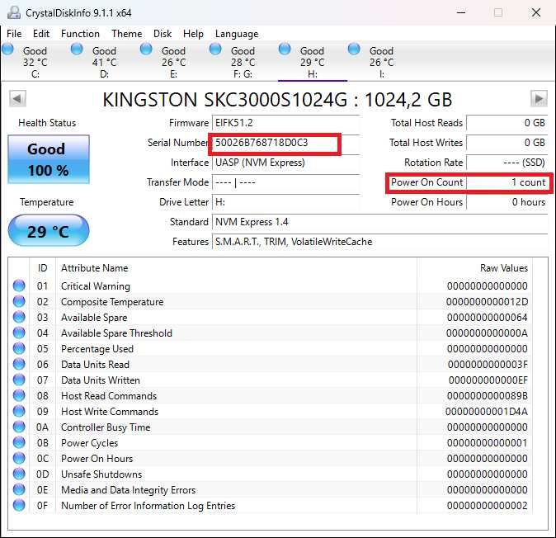Select the Percentage Used attribute name
Image resolution: width=556 pixels, height=538 pixels.
(97, 349)
